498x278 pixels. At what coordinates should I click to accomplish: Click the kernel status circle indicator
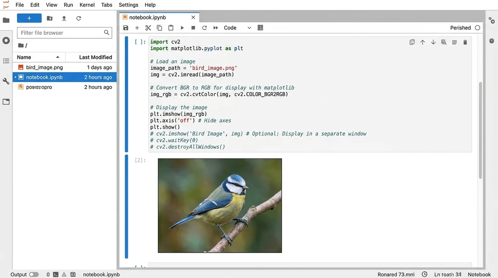pos(477,28)
